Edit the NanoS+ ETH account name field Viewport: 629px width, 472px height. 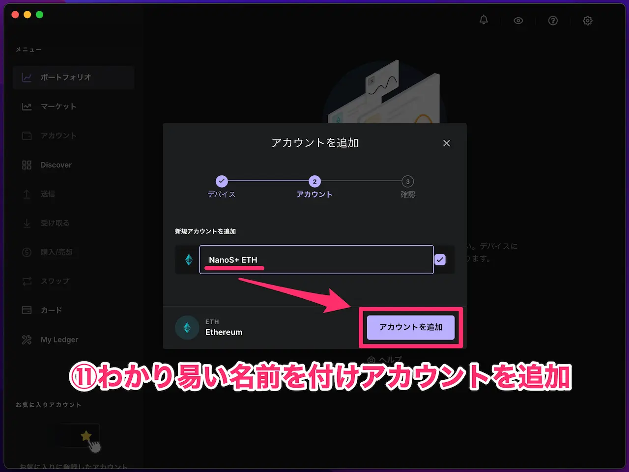point(316,260)
